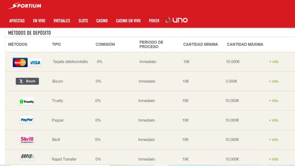Screen dimensions: 295x166
Task: Click the Tipo column header
Action: tap(56, 45)
